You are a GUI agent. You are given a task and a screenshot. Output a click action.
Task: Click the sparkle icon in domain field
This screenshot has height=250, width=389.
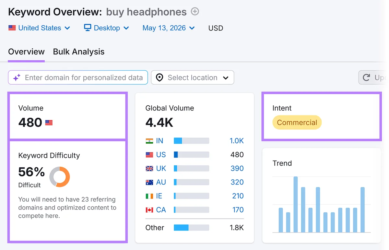tap(17, 77)
